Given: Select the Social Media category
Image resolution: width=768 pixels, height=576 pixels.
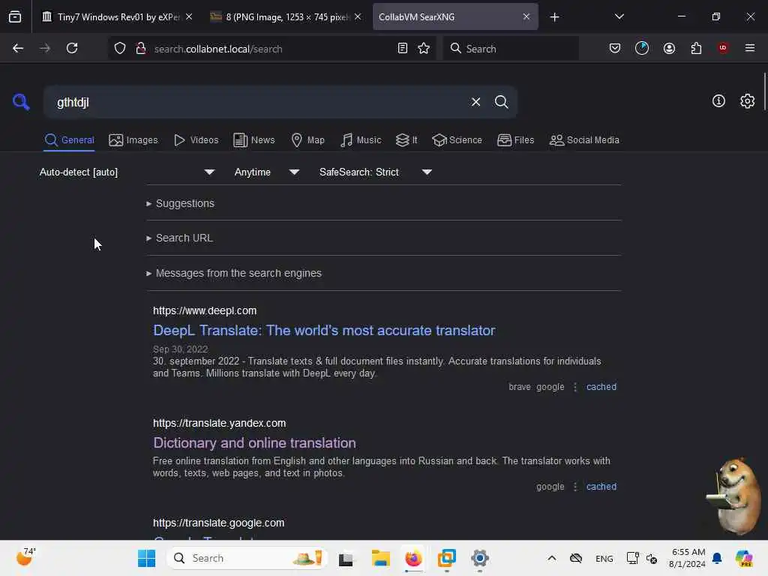Looking at the screenshot, I should pos(583,140).
